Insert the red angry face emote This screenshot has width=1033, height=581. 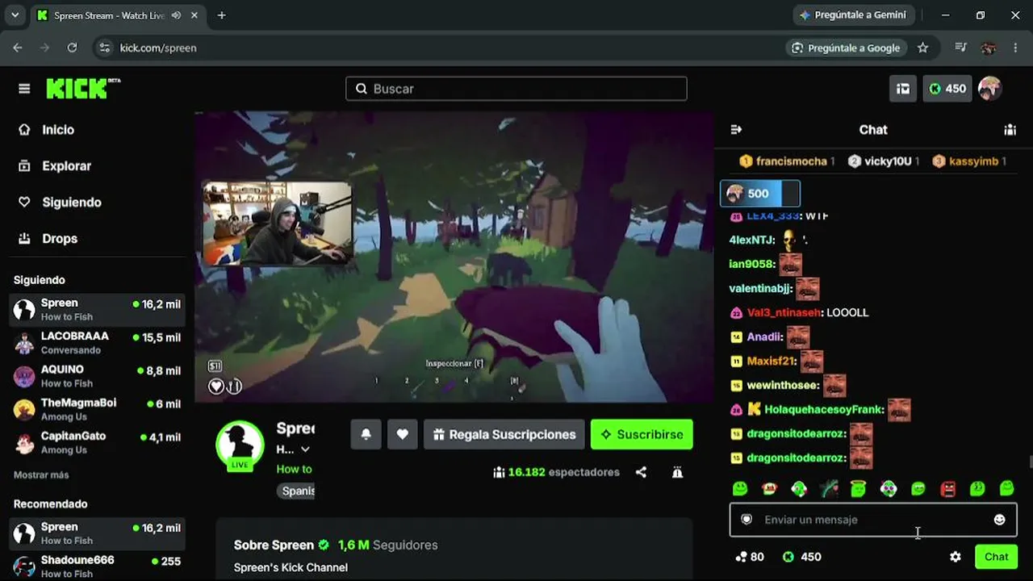947,488
